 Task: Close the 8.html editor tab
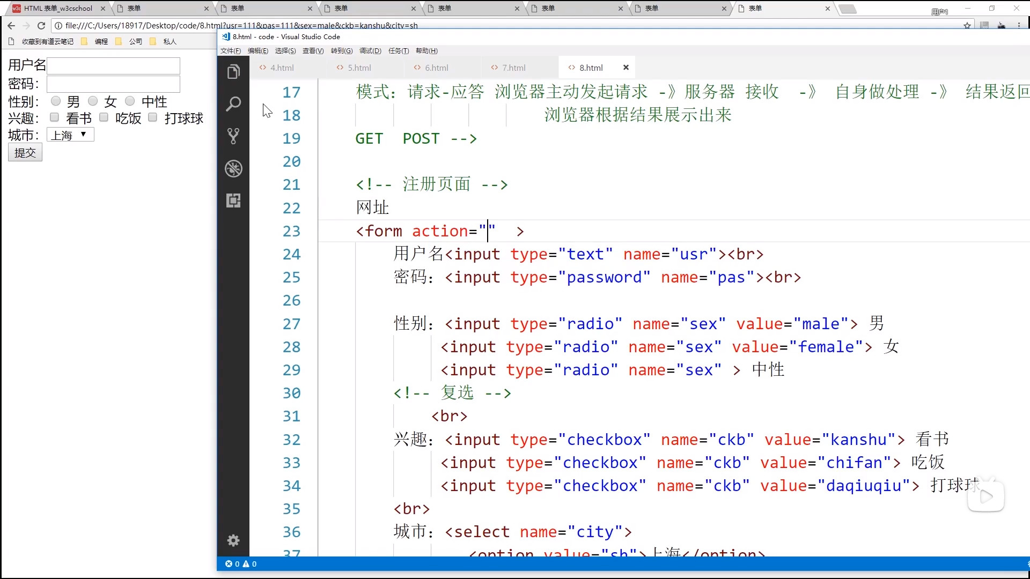click(626, 68)
